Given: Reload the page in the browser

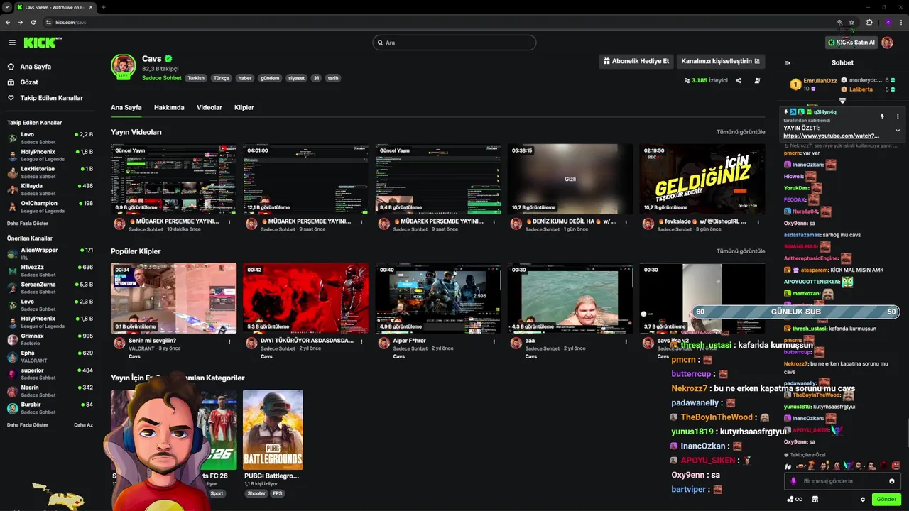Looking at the screenshot, I should (x=33, y=22).
